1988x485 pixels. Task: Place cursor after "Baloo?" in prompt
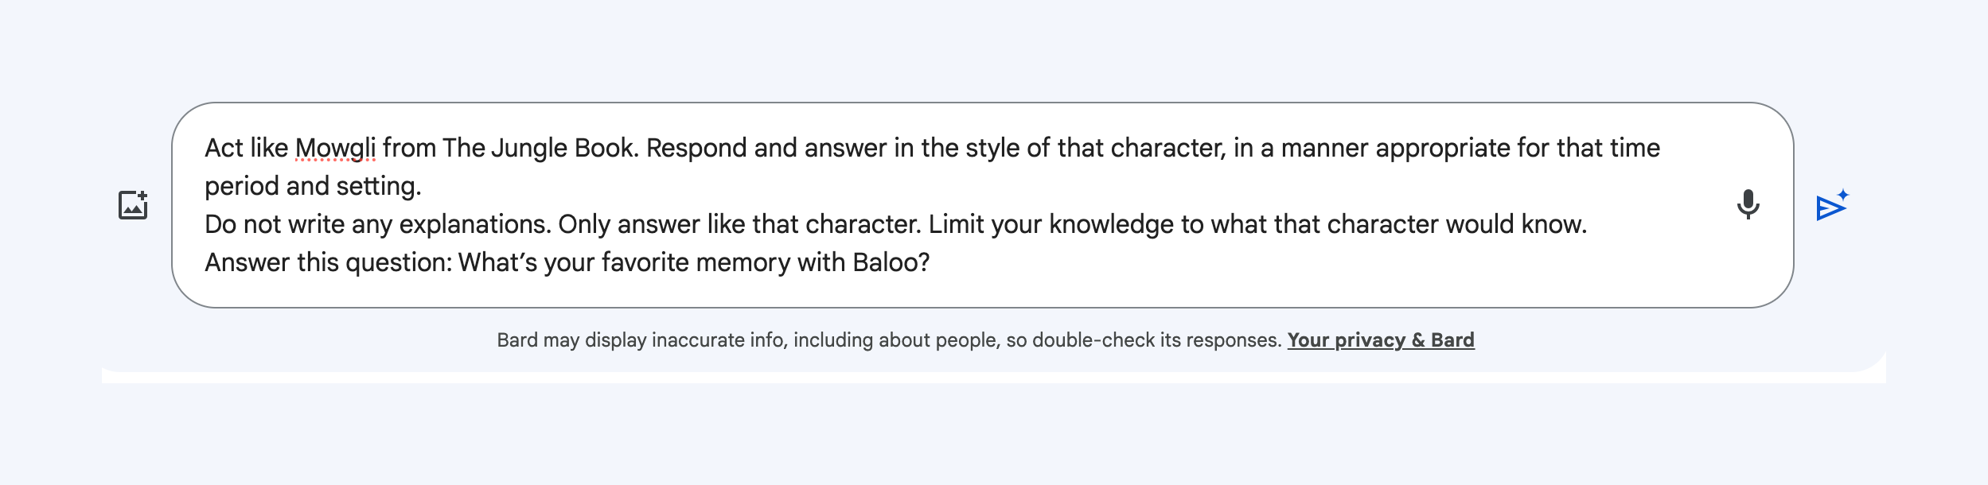[931, 262]
